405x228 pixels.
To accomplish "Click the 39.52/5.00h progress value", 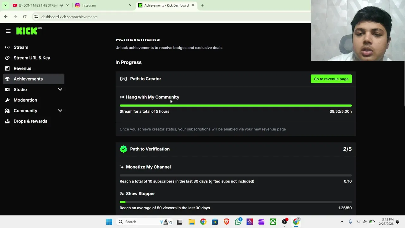I will (340, 111).
